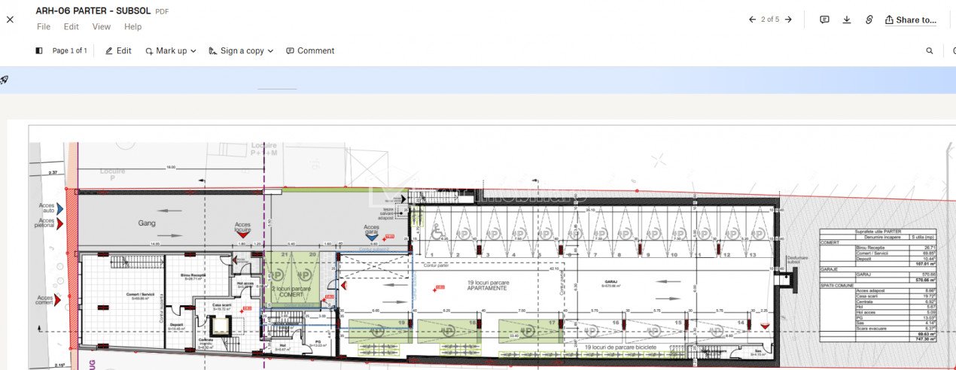Copy the file link
956x370 pixels.
point(869,20)
